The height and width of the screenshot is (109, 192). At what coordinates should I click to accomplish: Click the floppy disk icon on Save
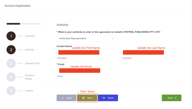tap(83, 98)
